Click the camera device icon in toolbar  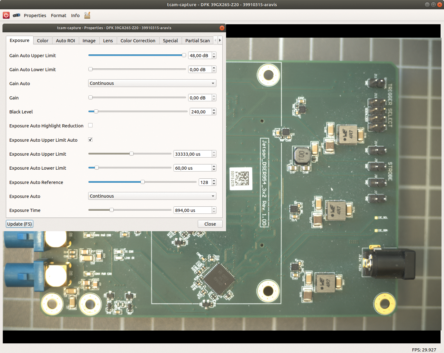pyautogui.click(x=16, y=15)
